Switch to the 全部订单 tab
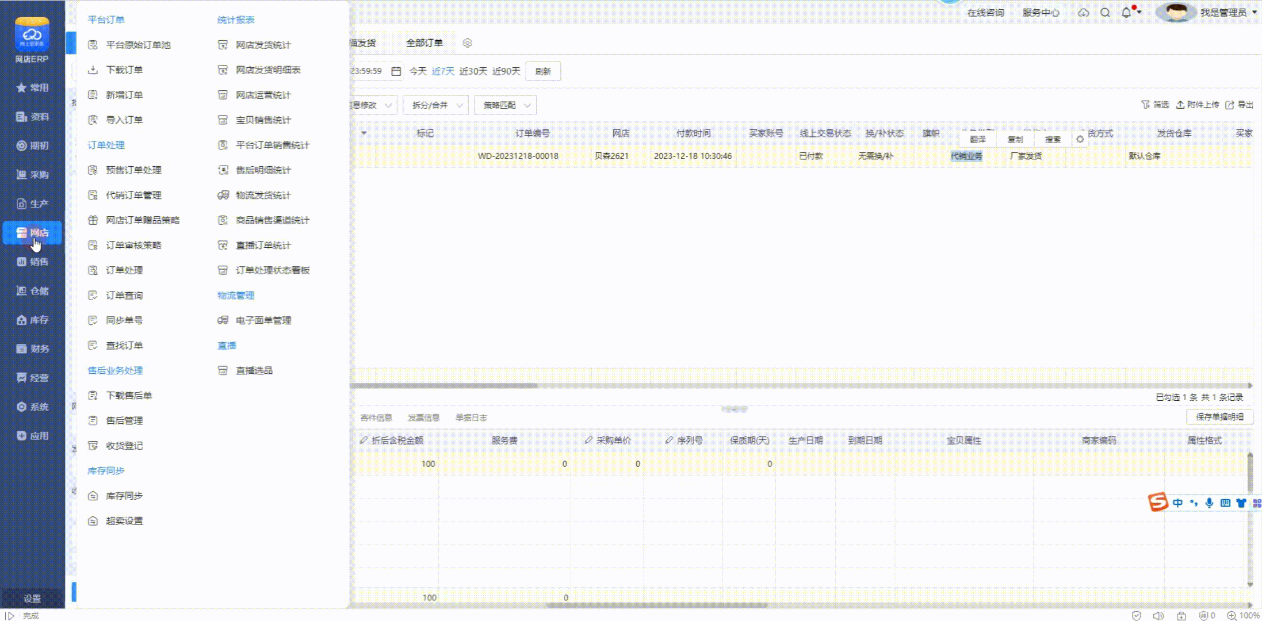 click(x=424, y=43)
